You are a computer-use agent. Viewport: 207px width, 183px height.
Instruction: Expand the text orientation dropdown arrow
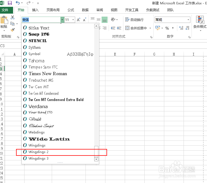117,20
